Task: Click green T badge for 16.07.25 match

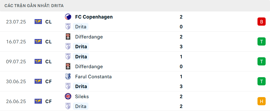Action: pyautogui.click(x=261, y=42)
